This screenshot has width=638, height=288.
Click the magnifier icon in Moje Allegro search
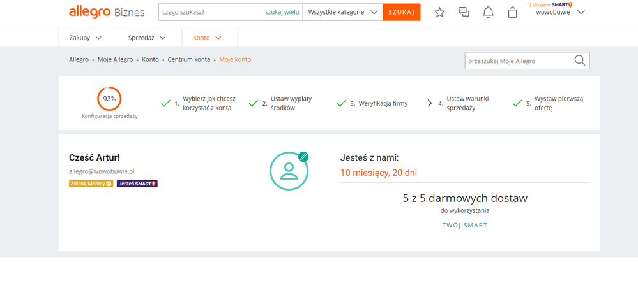click(579, 61)
